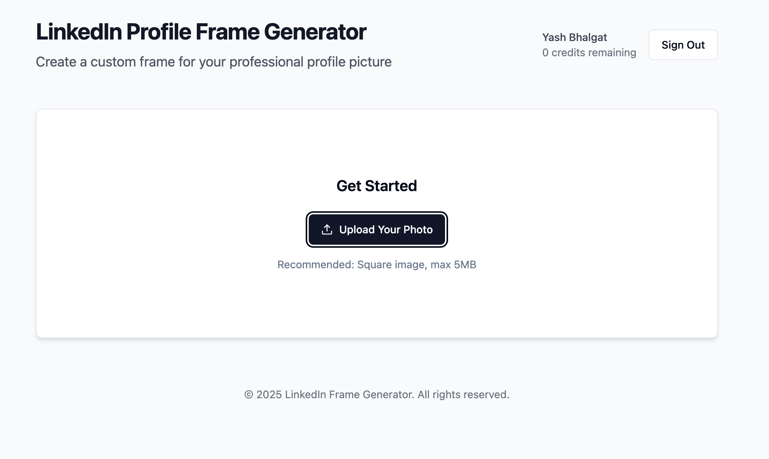Viewport: 769px width, 459px height.
Task: Click "professional profile picture" in the subtitle
Action: (310, 62)
